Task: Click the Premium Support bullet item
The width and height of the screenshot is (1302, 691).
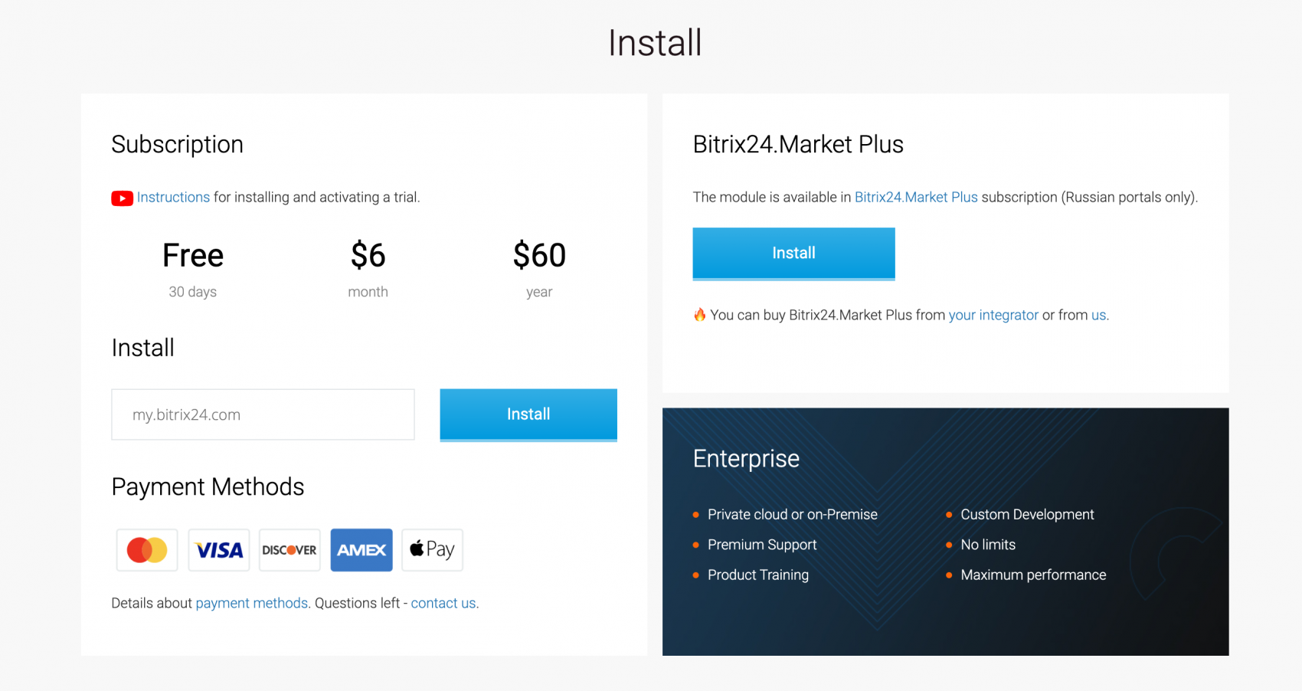Action: (x=762, y=545)
